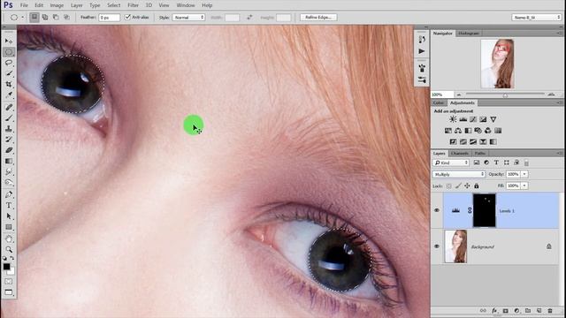The height and width of the screenshot is (318, 566).
Task: Select the Gradient tool
Action: (9, 161)
